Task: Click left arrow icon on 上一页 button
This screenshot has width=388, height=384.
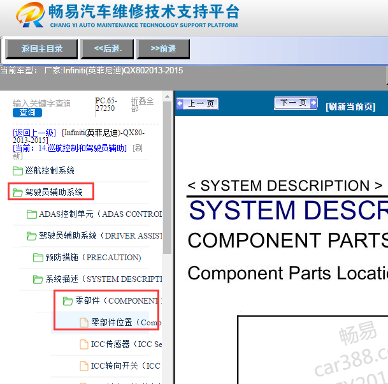Action: 180,103
